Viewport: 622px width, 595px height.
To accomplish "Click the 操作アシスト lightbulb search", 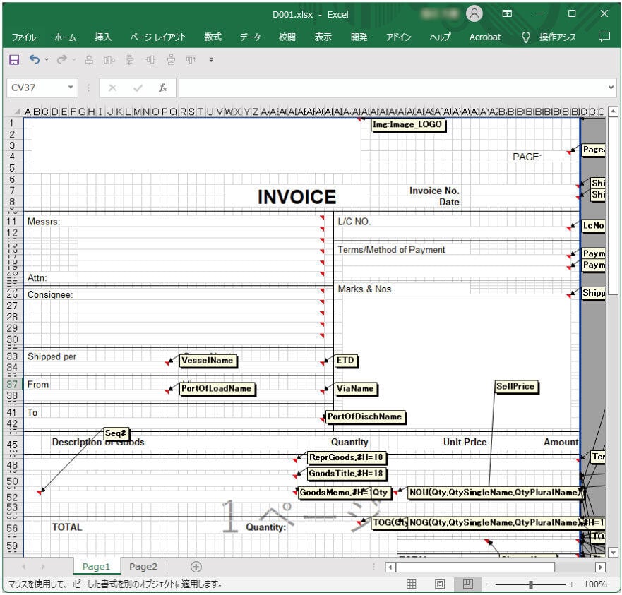I will (549, 37).
